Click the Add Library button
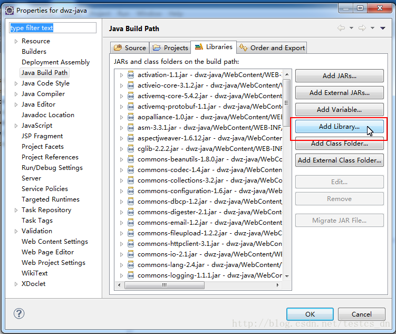This screenshot has height=334, width=396. pyautogui.click(x=339, y=127)
